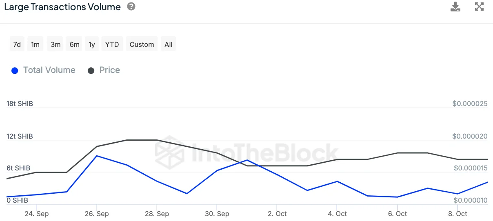Toggle the Total Volume series label
Viewport: 493px width, 221px height.
tap(49, 70)
